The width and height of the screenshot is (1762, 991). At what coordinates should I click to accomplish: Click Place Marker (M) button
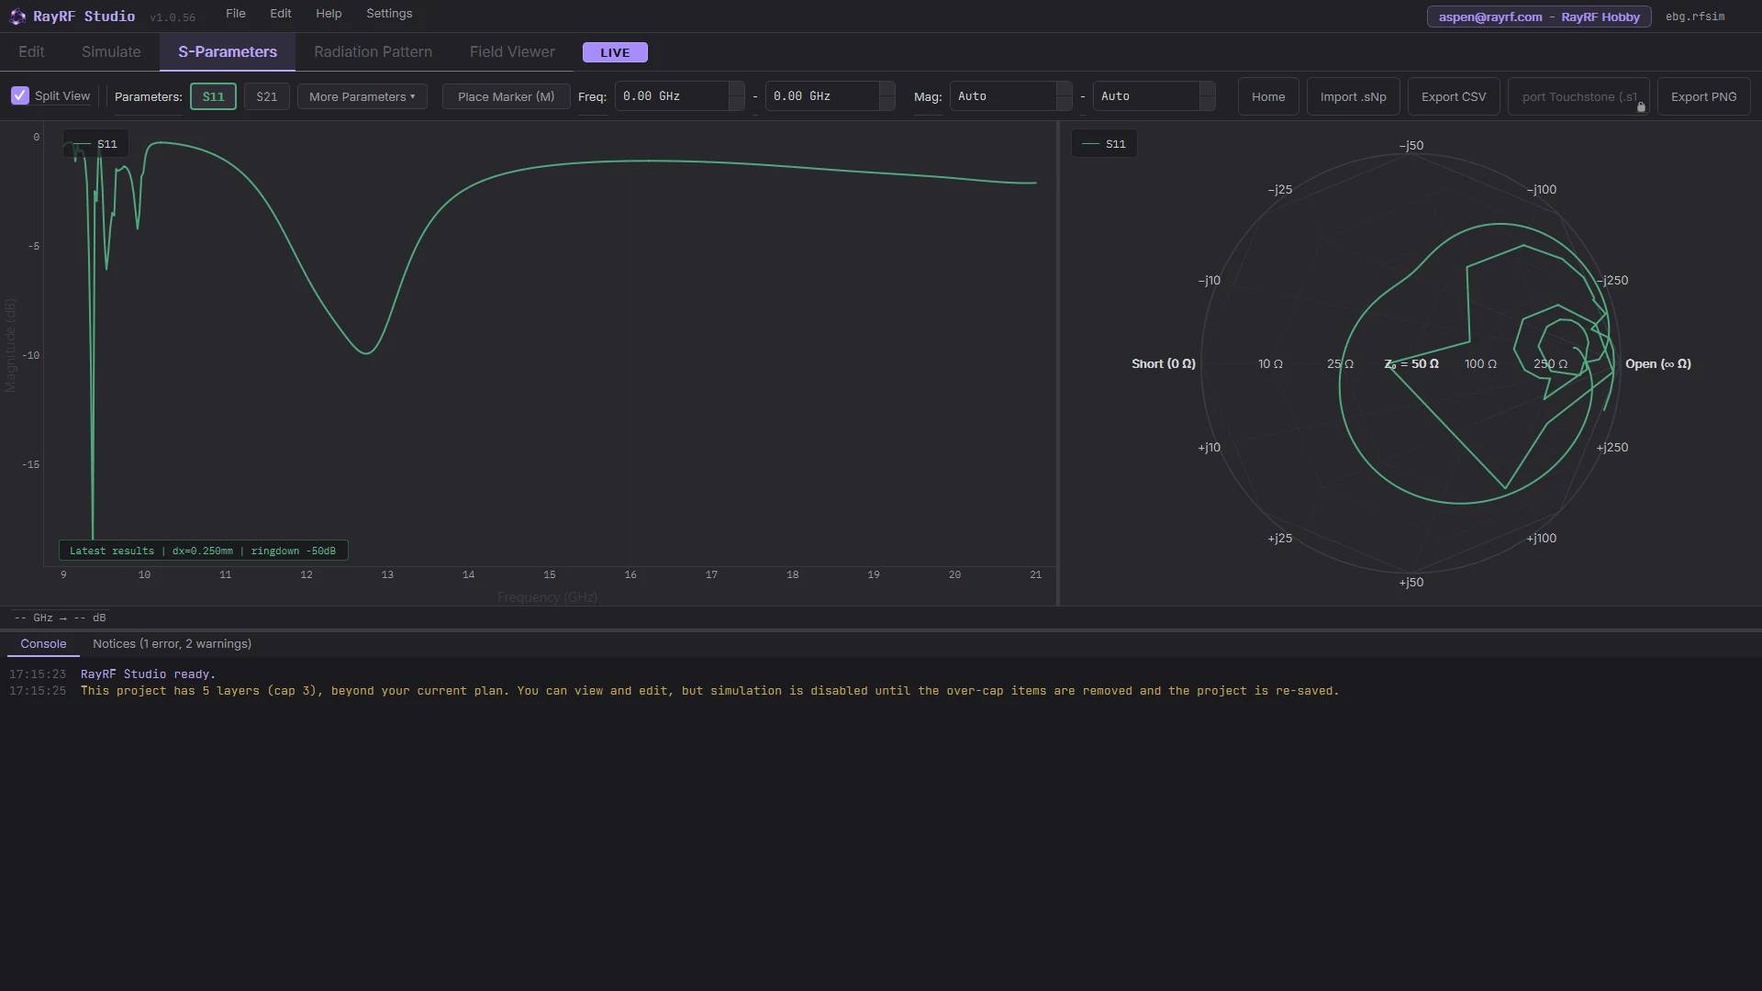point(507,96)
